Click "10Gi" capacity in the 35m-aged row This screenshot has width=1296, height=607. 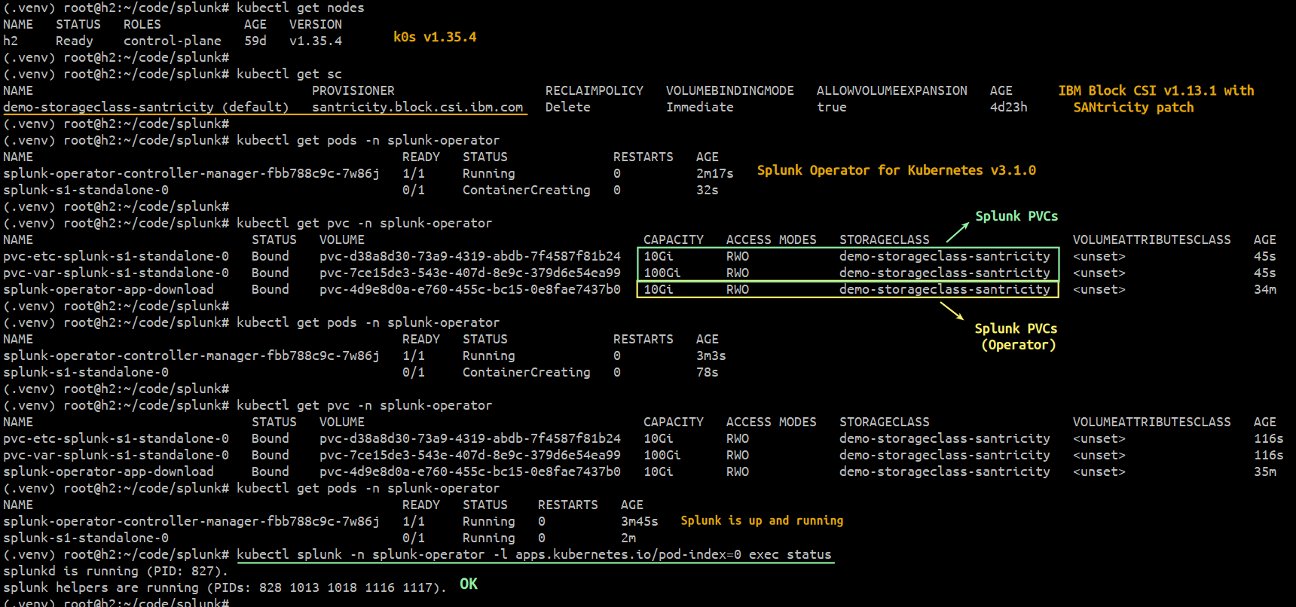tap(659, 471)
